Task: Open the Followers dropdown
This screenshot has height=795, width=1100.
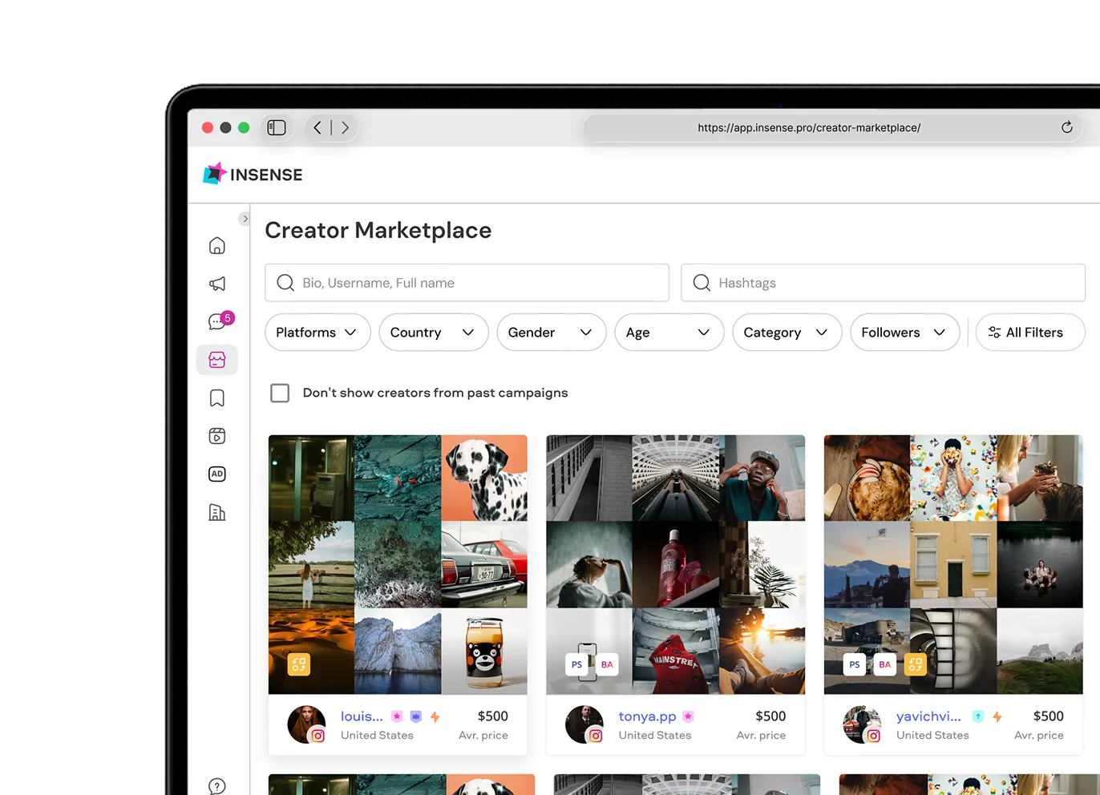Action: tap(904, 332)
